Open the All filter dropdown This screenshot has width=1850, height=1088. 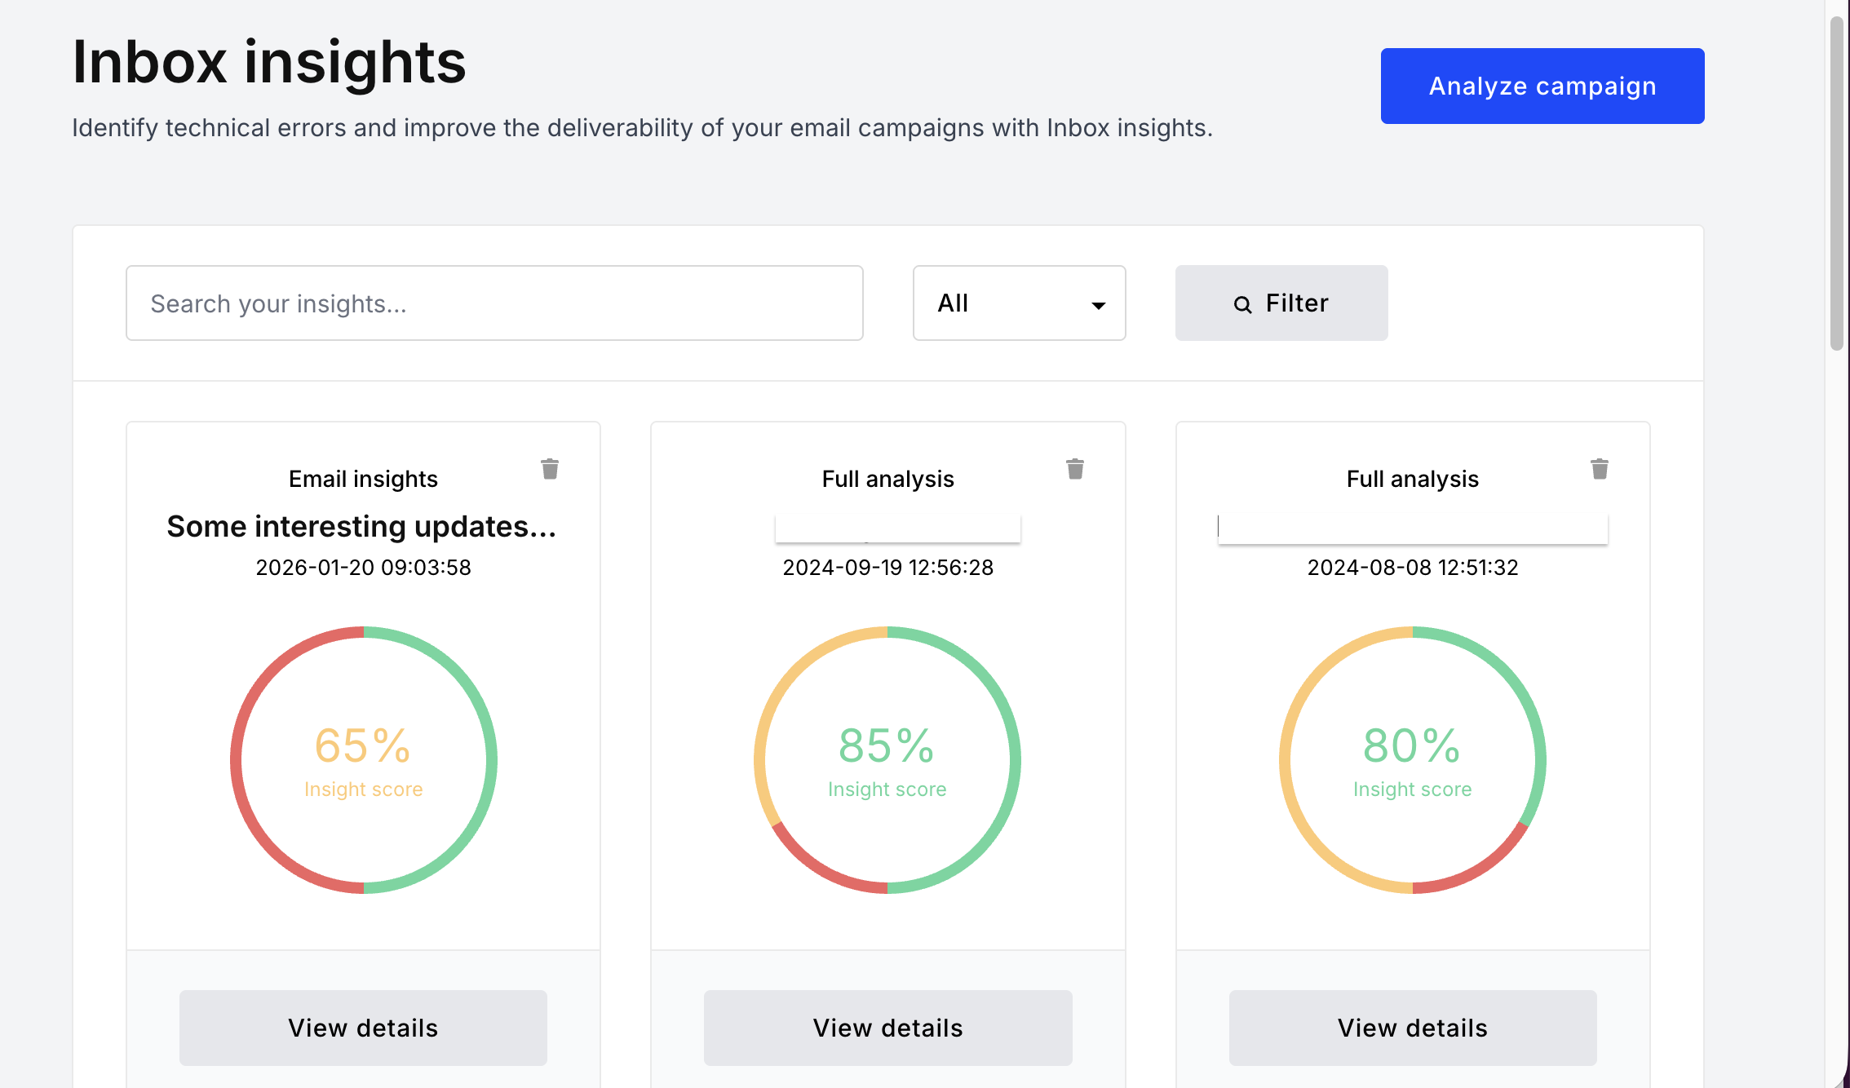[x=1019, y=303]
